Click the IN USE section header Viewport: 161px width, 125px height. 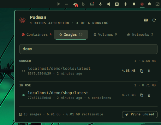pos(25,85)
